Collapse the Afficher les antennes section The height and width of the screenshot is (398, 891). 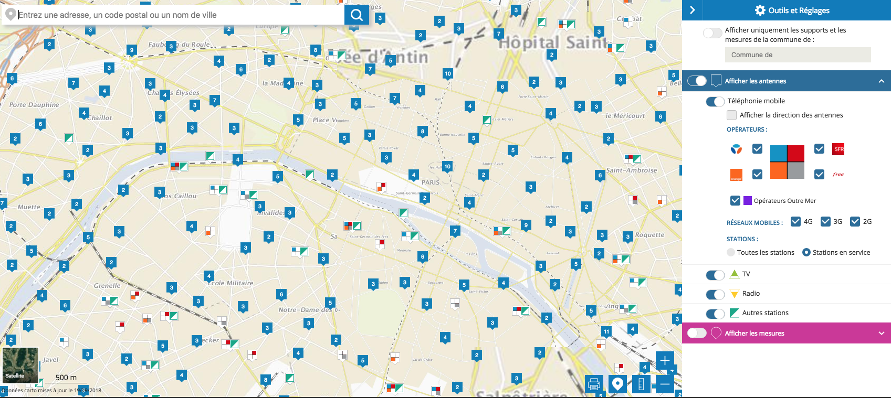tap(881, 81)
